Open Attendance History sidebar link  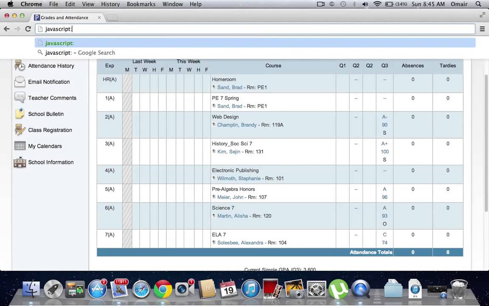(x=51, y=66)
